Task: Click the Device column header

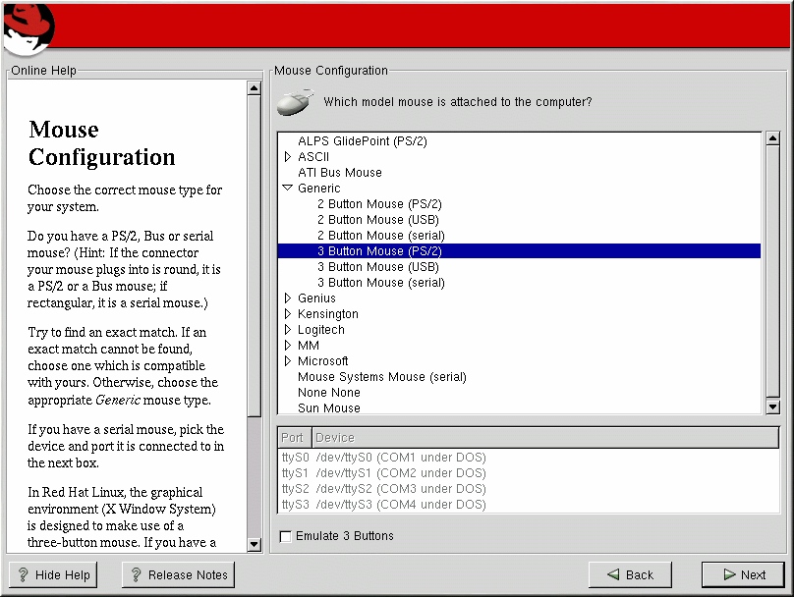Action: click(x=545, y=438)
